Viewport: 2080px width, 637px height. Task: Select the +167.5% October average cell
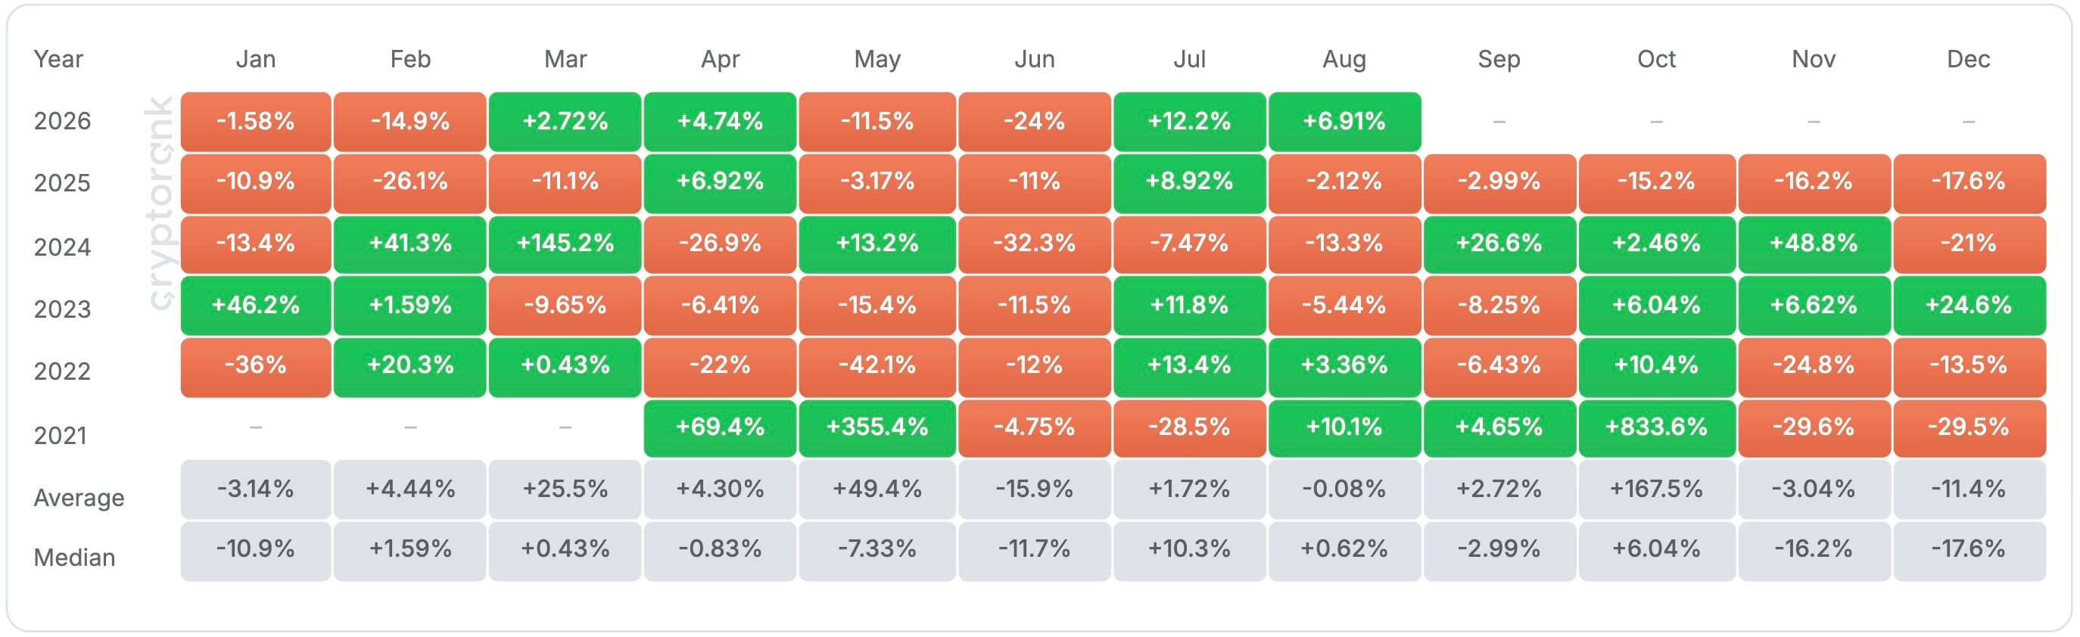coord(1656,489)
